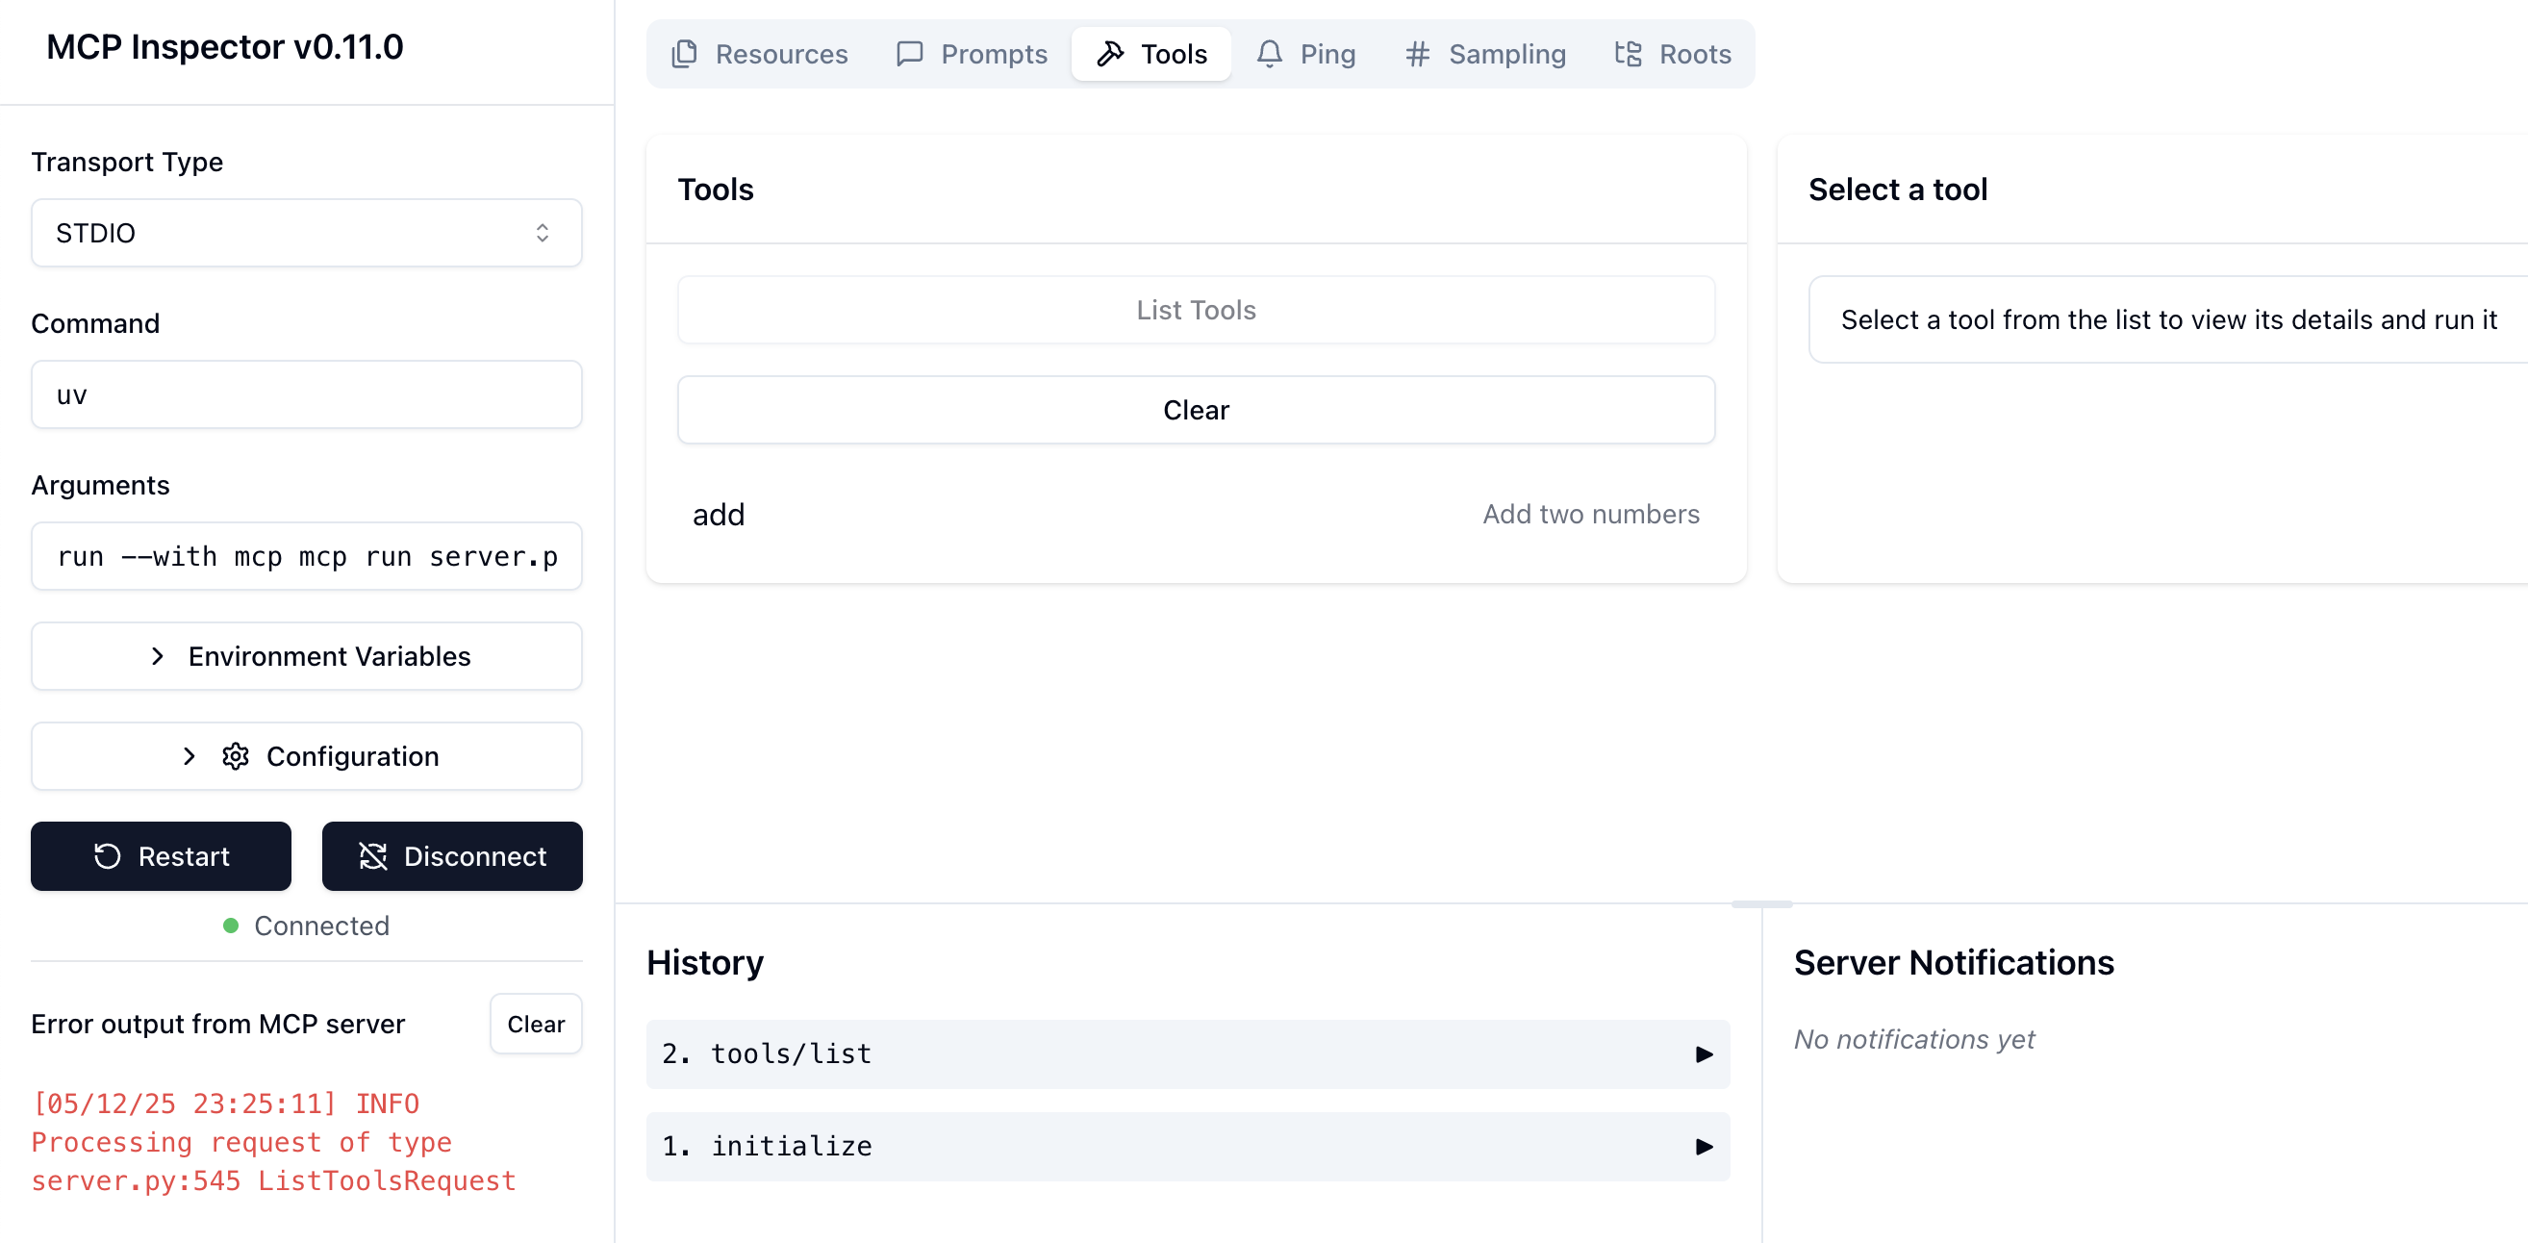Click the Clear button under List Tools
The image size is (2528, 1243).
(x=1196, y=410)
